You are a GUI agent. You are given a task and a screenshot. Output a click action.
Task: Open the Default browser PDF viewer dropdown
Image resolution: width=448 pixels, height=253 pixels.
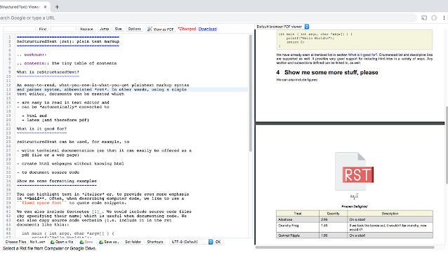[282, 27]
